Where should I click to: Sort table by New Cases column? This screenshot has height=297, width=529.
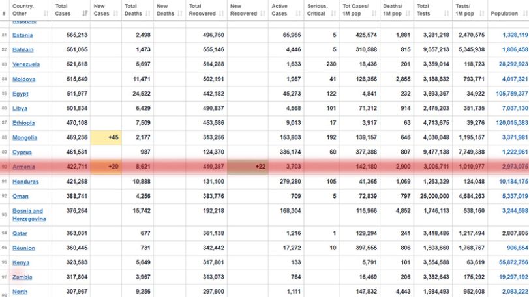coord(106,10)
